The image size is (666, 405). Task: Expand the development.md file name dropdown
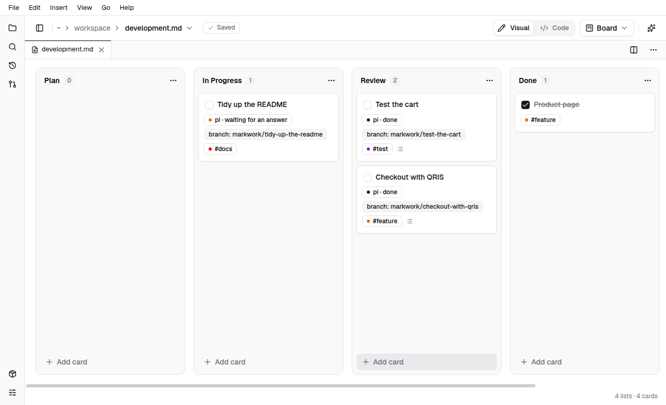[x=189, y=28]
